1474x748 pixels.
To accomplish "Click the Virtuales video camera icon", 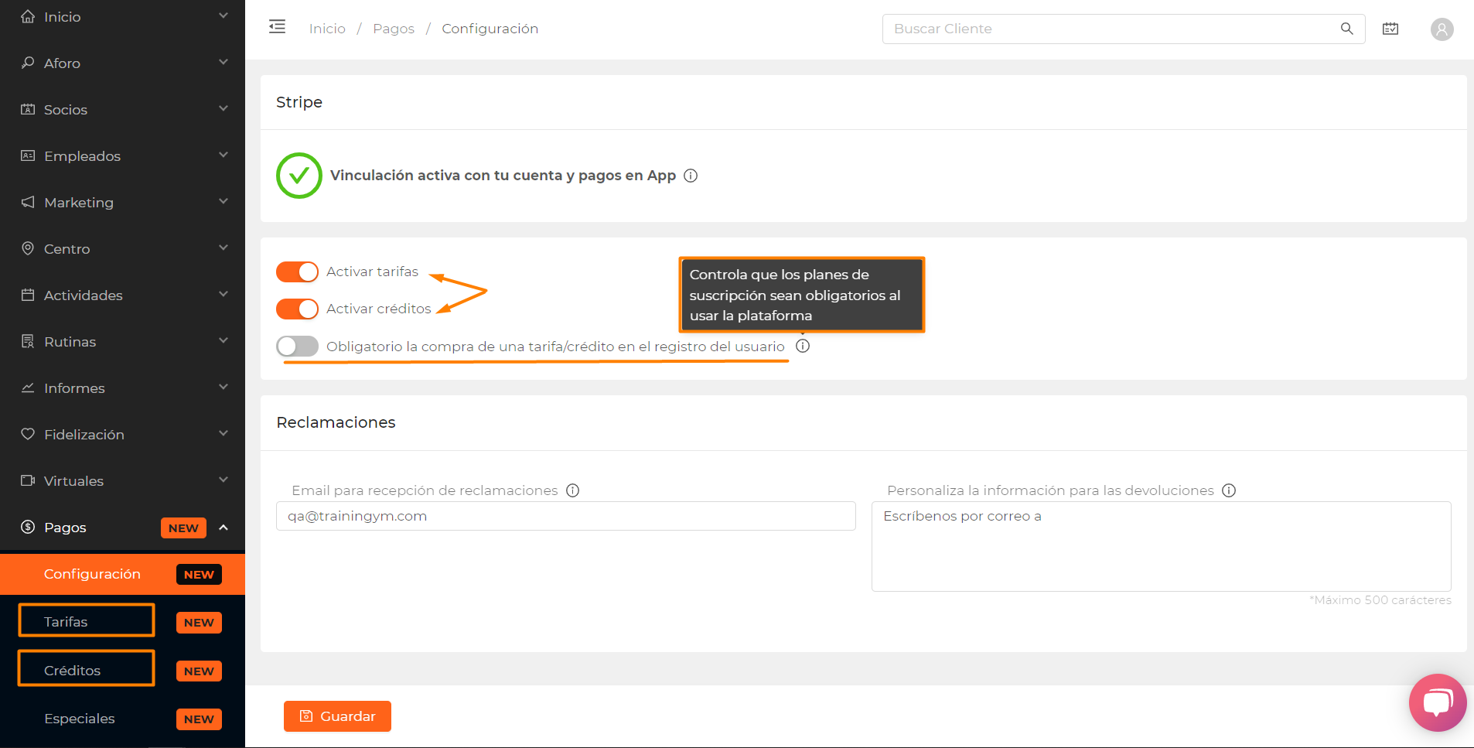I will point(28,480).
